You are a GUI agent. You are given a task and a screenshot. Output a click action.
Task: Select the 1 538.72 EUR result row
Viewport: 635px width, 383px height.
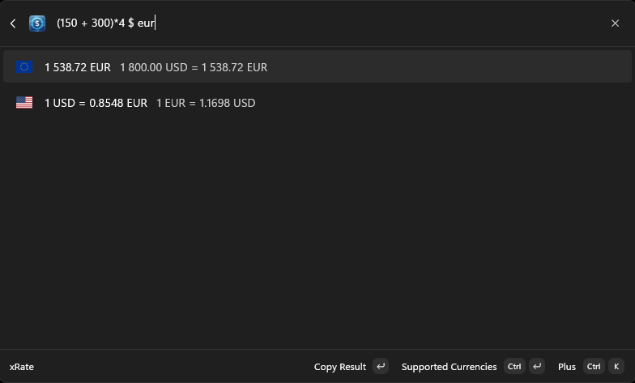tap(317, 66)
